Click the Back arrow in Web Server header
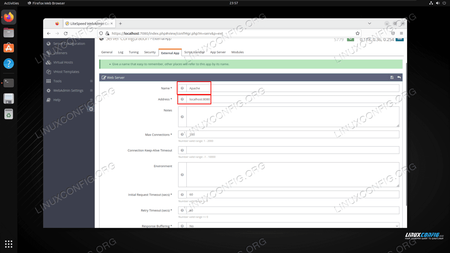The width and height of the screenshot is (450, 253). tap(399, 78)
